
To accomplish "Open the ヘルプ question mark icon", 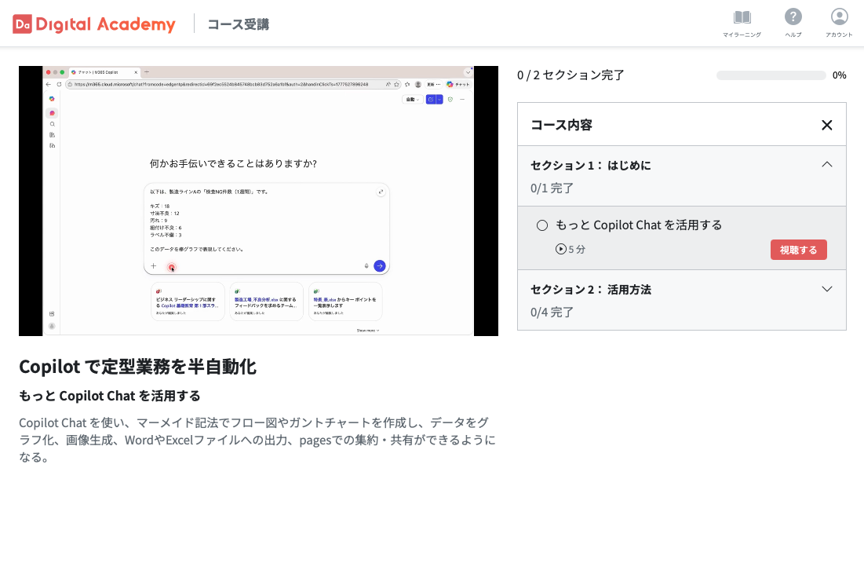I will 793,16.
